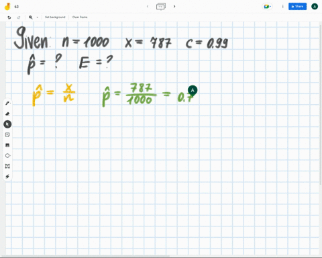Go to previous frame arrow
Viewport: 322px width, 258px height.
148,7
